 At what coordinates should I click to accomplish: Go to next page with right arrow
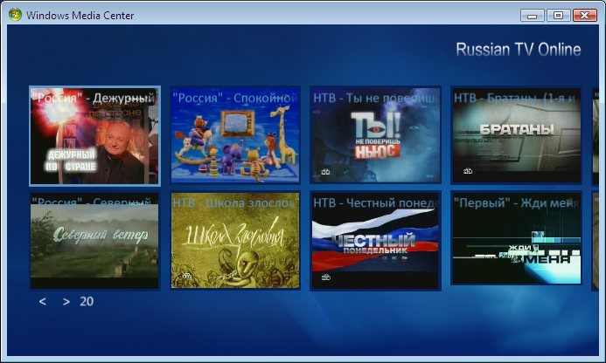click(x=66, y=302)
